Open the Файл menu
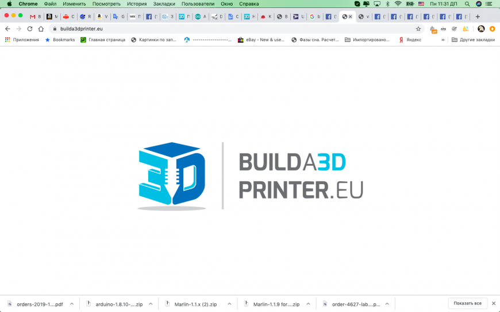This screenshot has width=500, height=312. click(50, 4)
